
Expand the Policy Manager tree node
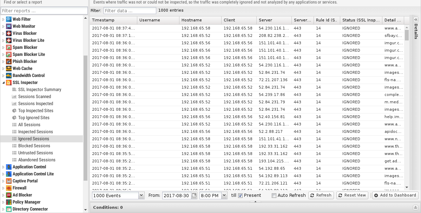point(3,202)
